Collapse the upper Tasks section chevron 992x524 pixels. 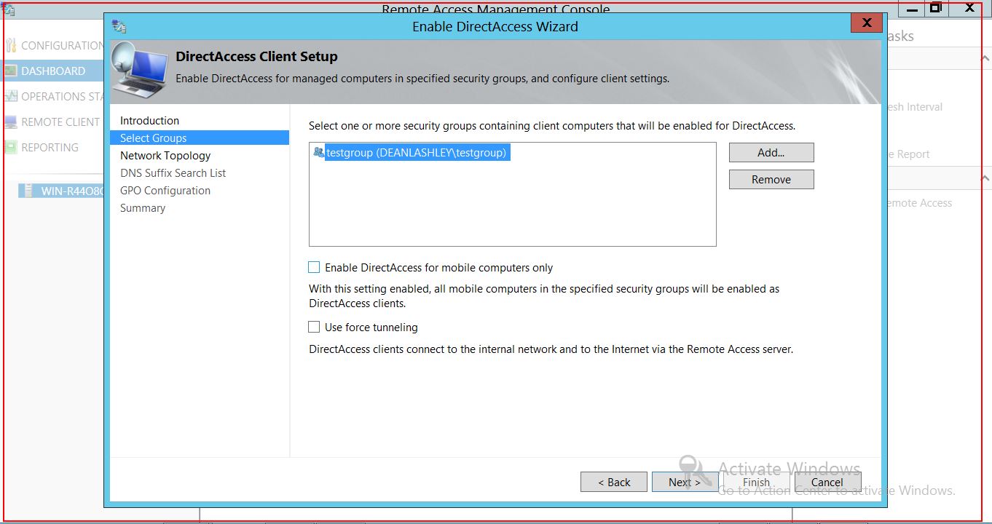(985, 59)
